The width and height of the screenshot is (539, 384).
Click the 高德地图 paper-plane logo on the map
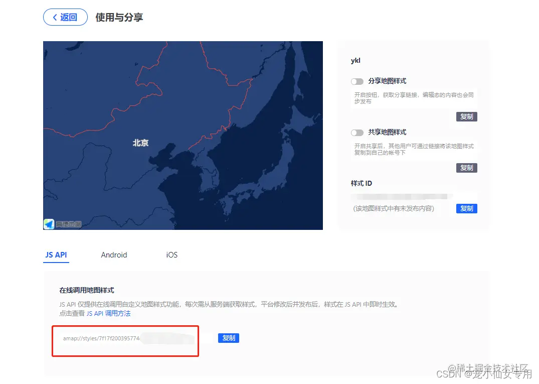[x=49, y=224]
